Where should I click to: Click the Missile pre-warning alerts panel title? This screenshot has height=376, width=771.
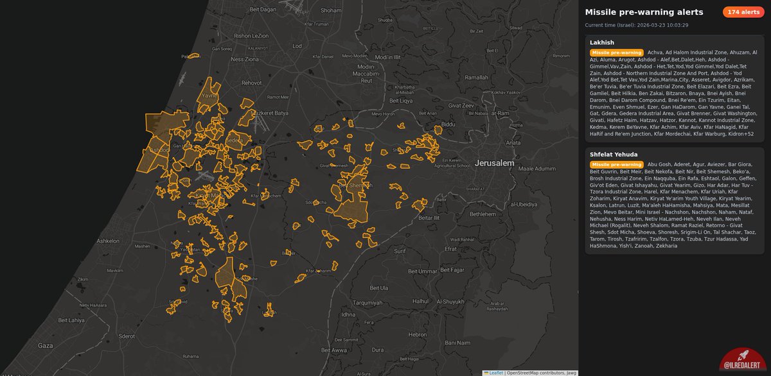coord(644,12)
